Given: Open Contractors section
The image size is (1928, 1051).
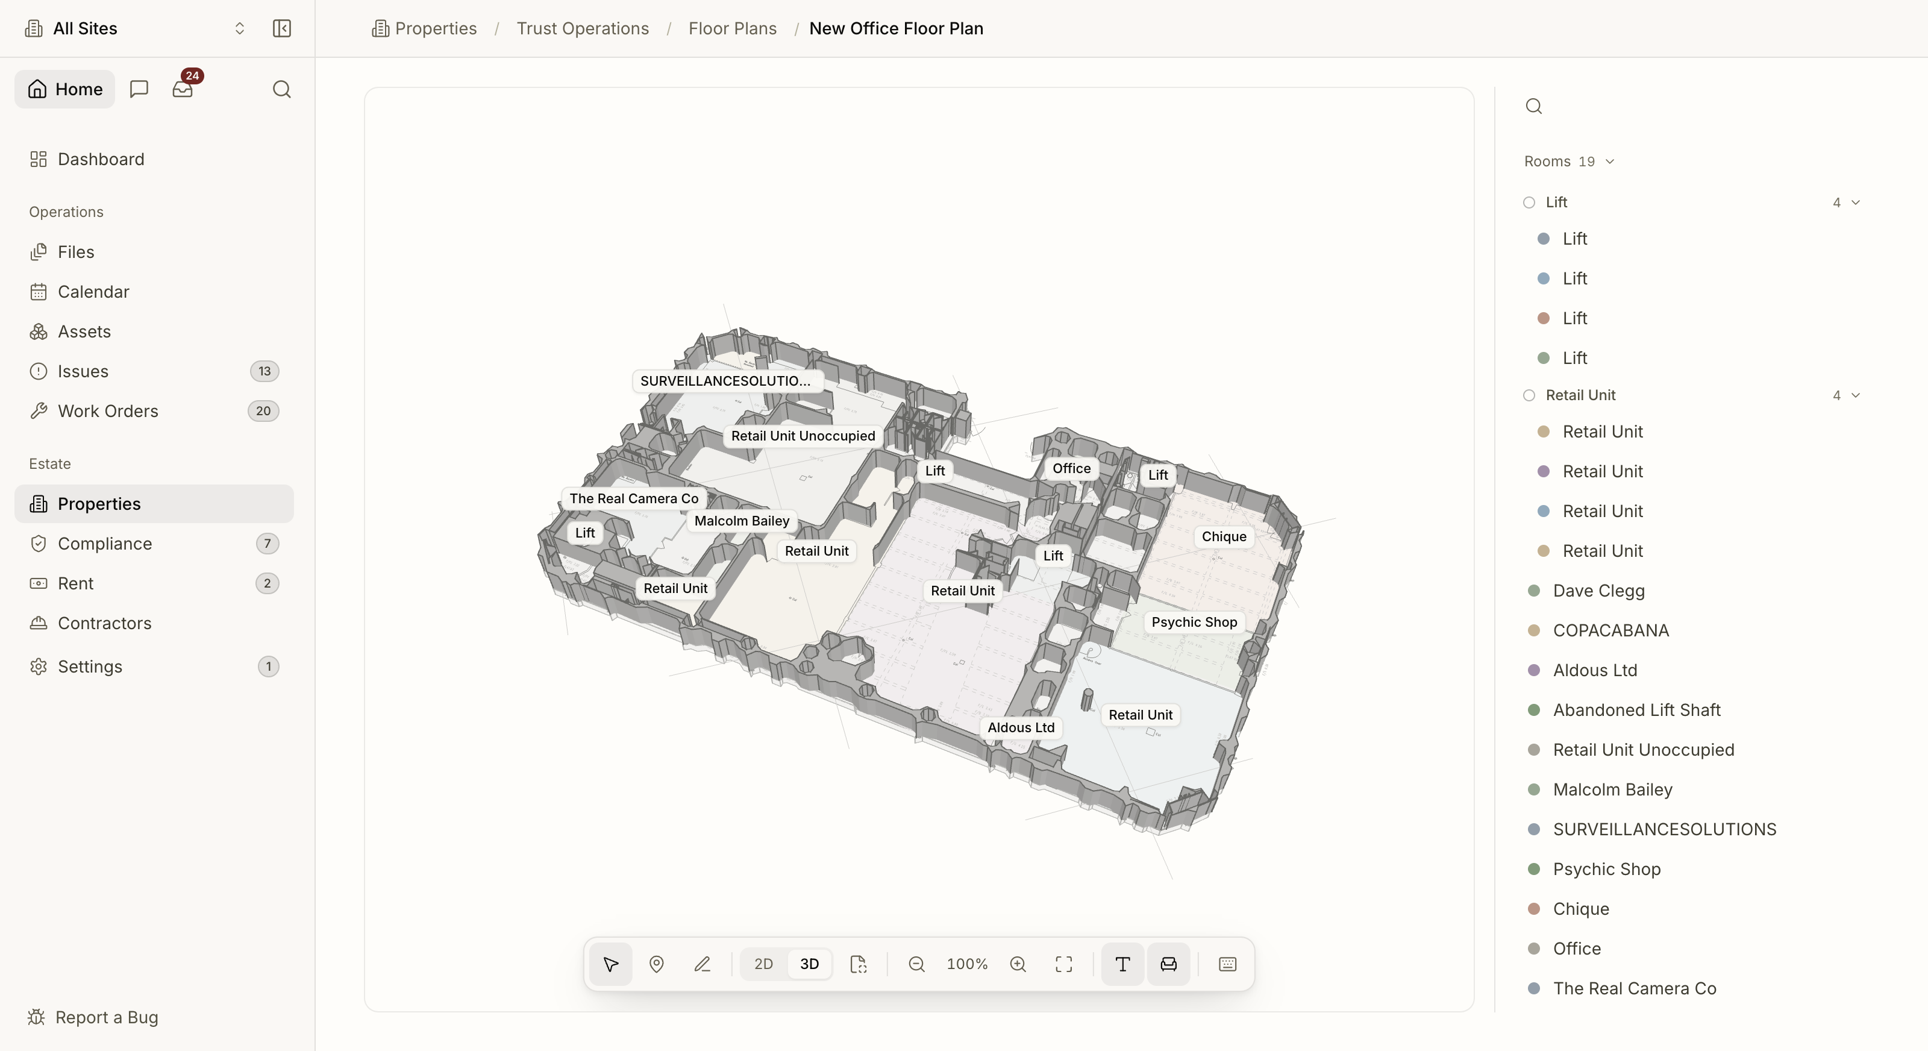Looking at the screenshot, I should pos(154,623).
